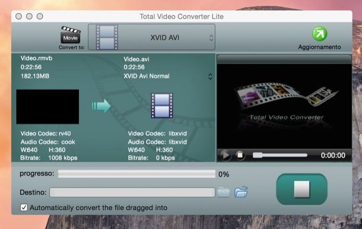
Task: Click the output film strip icon
Action: point(162,106)
